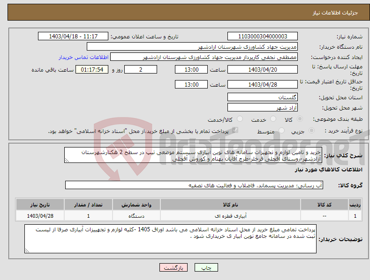Click the remaining days field showing 2
Image resolution: width=370 pixels, height=280 pixels.
pyautogui.click(x=141, y=69)
